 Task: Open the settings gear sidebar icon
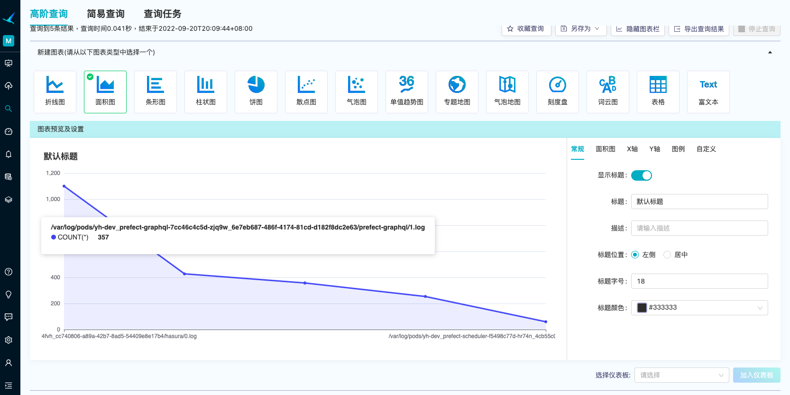[x=9, y=340]
